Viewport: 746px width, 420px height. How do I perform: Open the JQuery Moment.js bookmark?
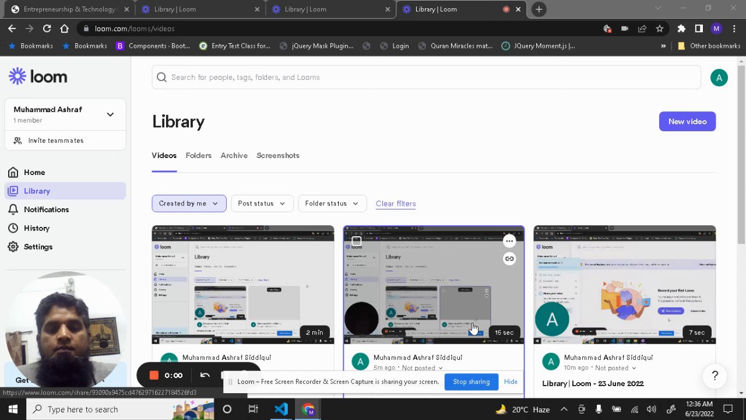pos(538,45)
